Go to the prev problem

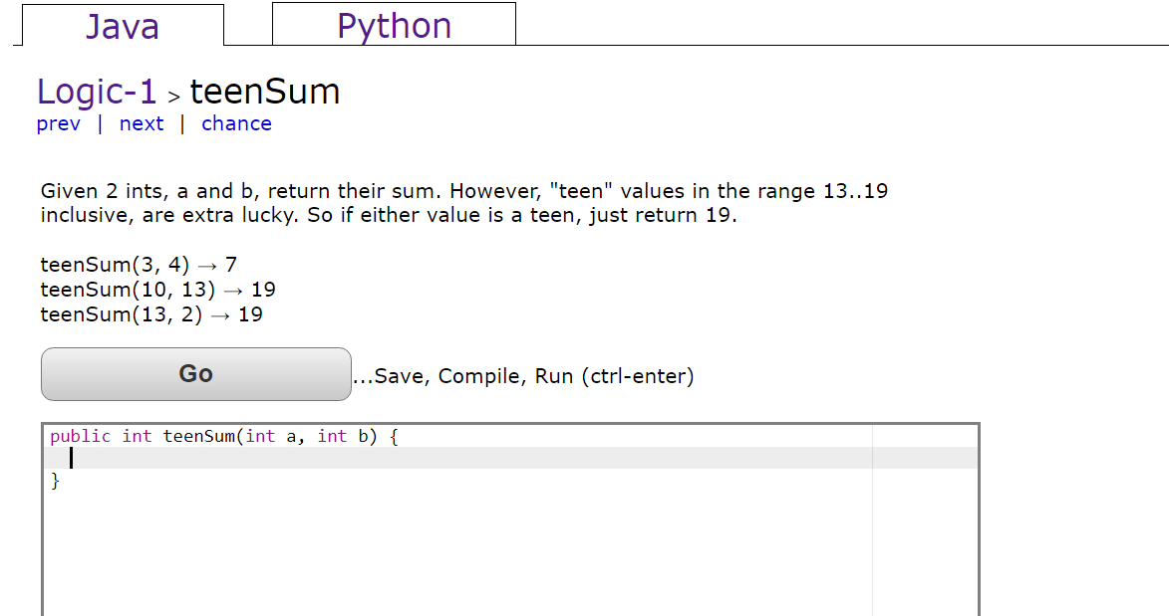58,123
